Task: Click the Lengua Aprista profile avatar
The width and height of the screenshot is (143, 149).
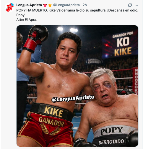Action: point(9,7)
